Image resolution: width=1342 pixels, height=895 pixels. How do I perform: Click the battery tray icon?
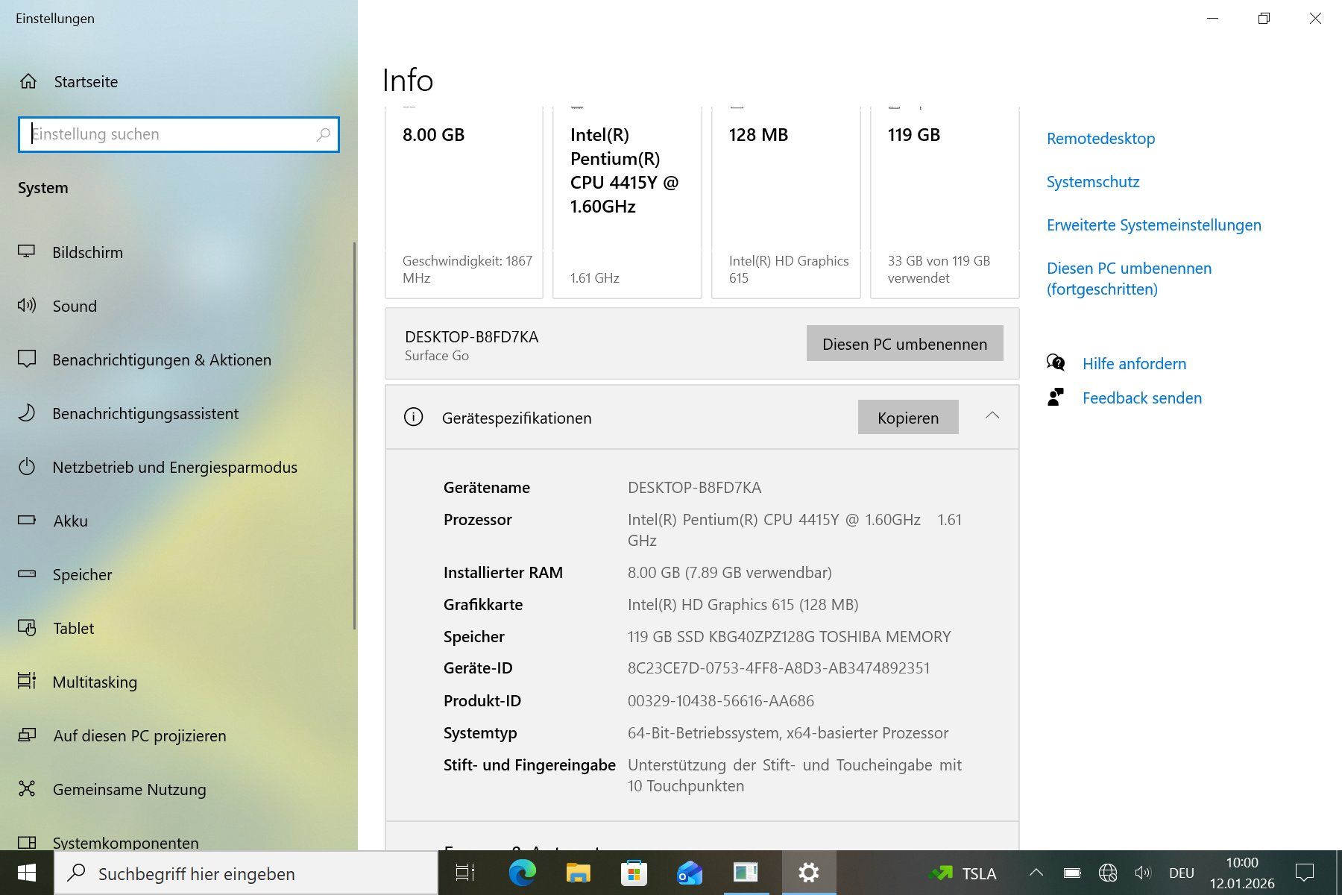point(1072,873)
